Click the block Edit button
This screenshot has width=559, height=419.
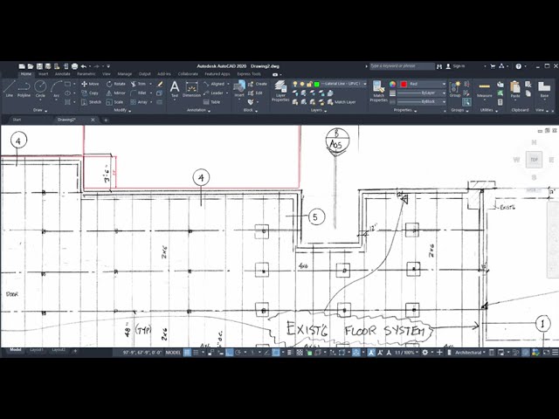pos(255,93)
